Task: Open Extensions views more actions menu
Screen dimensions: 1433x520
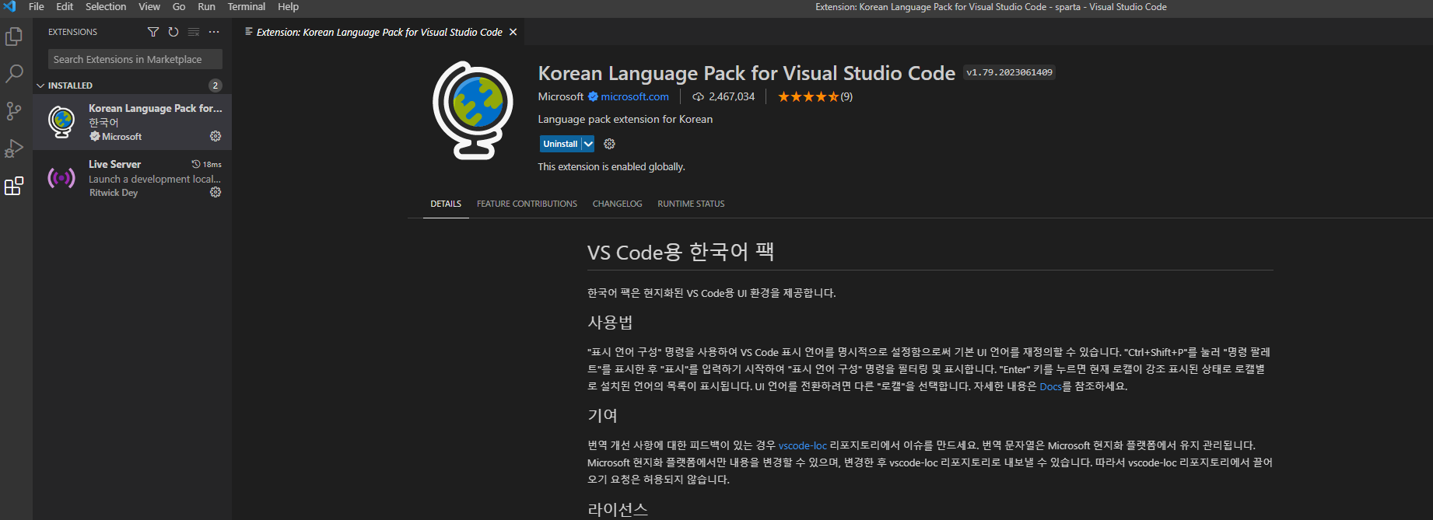Action: 214,32
